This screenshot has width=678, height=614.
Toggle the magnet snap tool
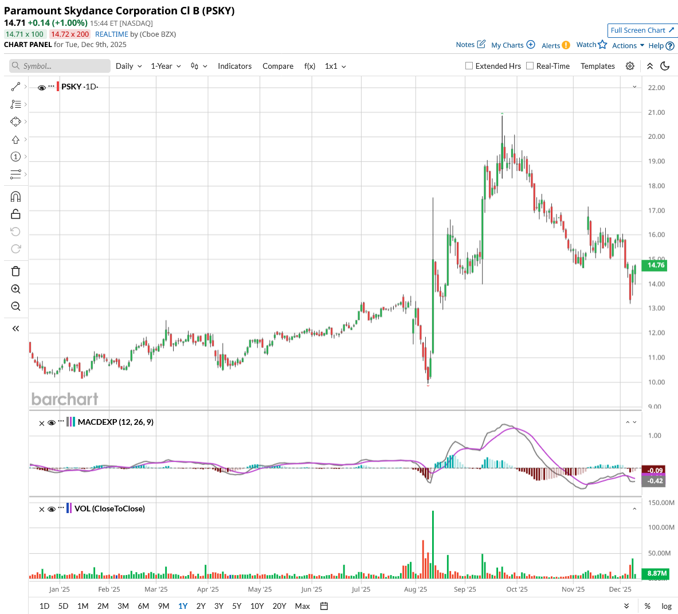click(x=15, y=197)
